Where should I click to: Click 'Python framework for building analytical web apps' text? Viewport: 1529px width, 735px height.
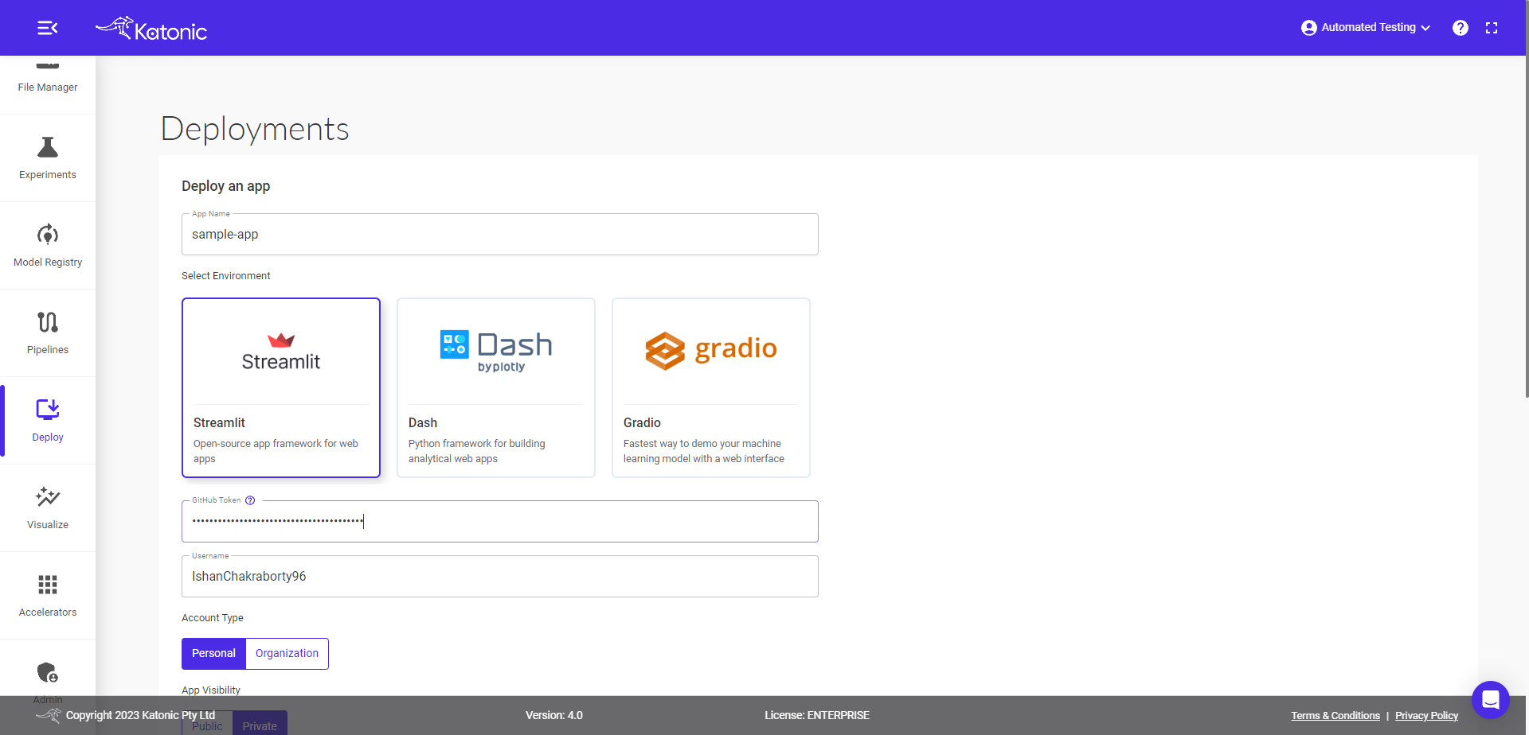(477, 451)
